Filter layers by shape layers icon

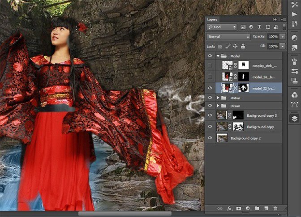[x=267, y=27]
